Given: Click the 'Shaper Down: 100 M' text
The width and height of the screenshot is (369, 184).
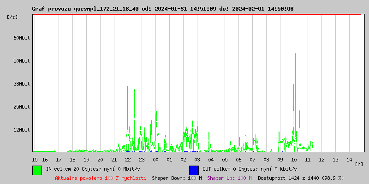Looking at the screenshot, I should (177, 178).
